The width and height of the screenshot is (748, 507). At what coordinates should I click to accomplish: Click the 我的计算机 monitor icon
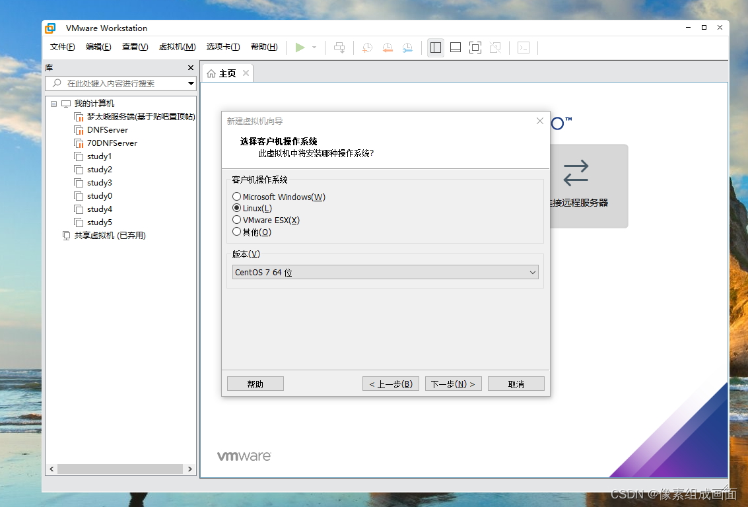pyautogui.click(x=66, y=104)
